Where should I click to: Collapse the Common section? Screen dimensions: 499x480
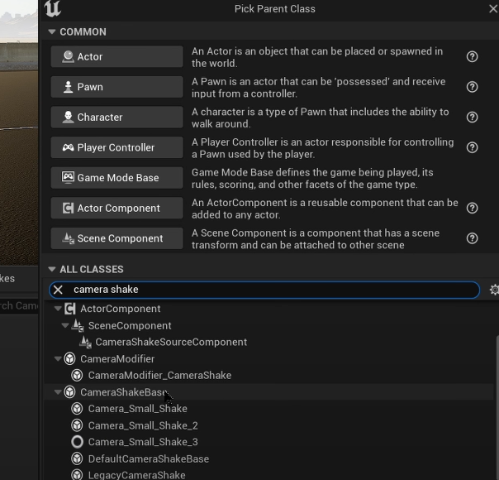(x=52, y=31)
